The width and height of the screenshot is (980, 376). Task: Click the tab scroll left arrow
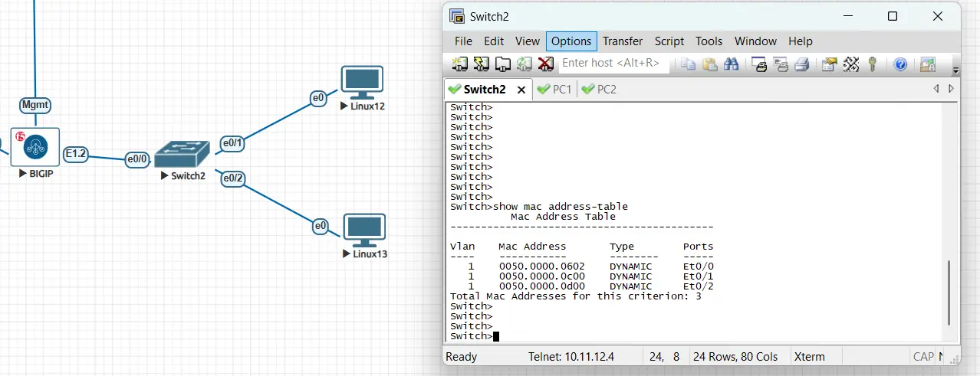(936, 89)
